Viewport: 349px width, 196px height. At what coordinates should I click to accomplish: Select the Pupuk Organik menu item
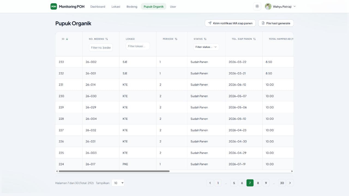click(154, 7)
